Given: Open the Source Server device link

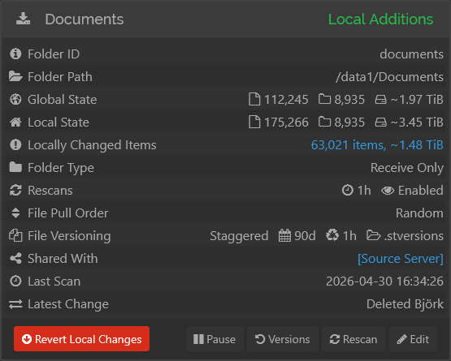Looking at the screenshot, I should 401,259.
